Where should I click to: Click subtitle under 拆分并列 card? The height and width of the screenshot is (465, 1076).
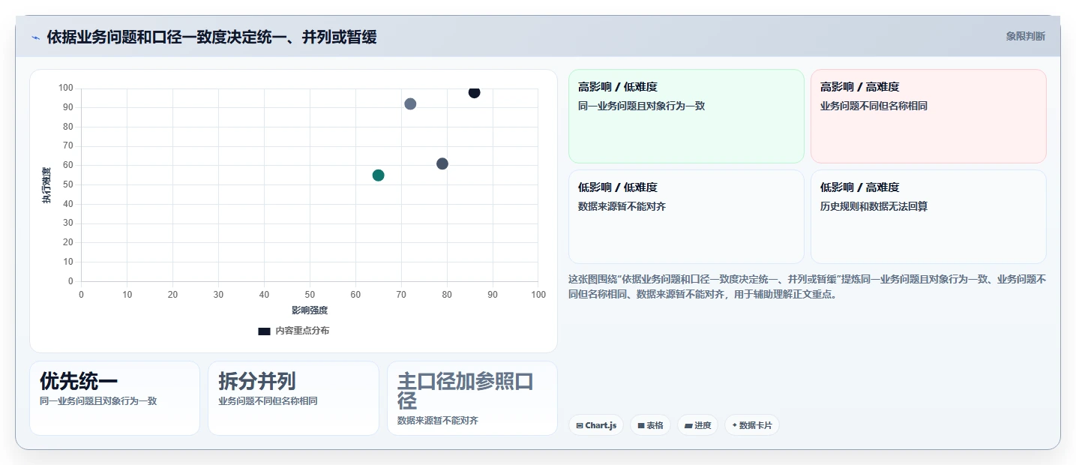268,401
